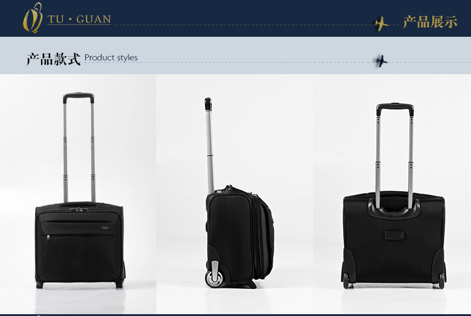Click the dark blue airplane icon
Image resolution: width=471 pixels, height=316 pixels.
(x=382, y=62)
